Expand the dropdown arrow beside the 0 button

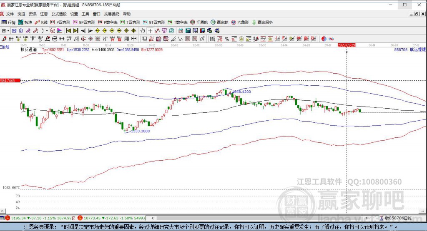point(47,31)
